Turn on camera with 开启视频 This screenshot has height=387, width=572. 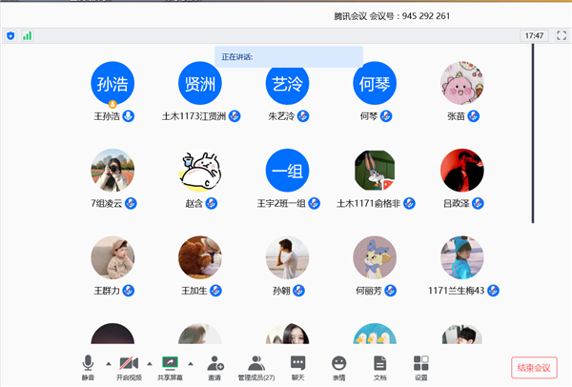point(129,365)
